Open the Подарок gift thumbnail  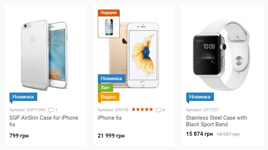pos(109,27)
